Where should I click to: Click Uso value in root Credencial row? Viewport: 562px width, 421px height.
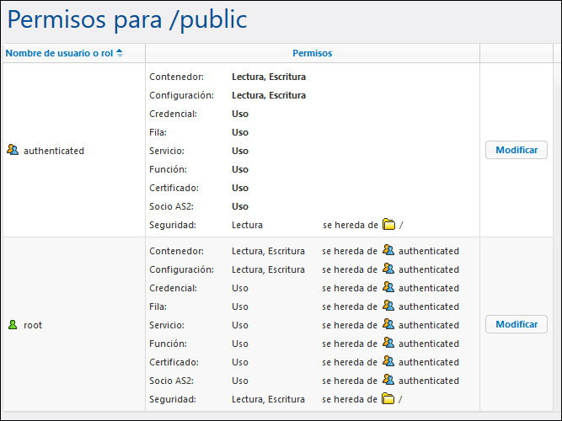pos(240,288)
